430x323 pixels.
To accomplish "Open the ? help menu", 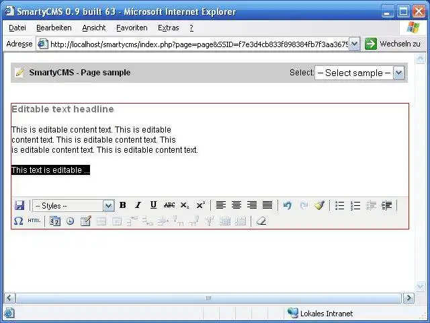I will tap(191, 28).
